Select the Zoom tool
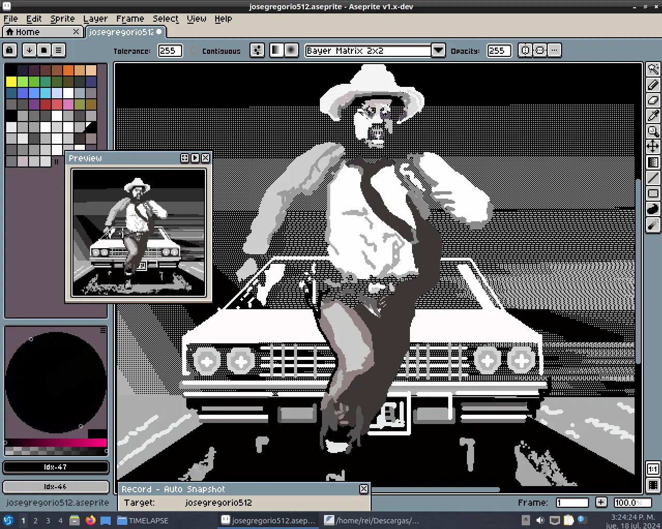662x529 pixels. tap(653, 131)
